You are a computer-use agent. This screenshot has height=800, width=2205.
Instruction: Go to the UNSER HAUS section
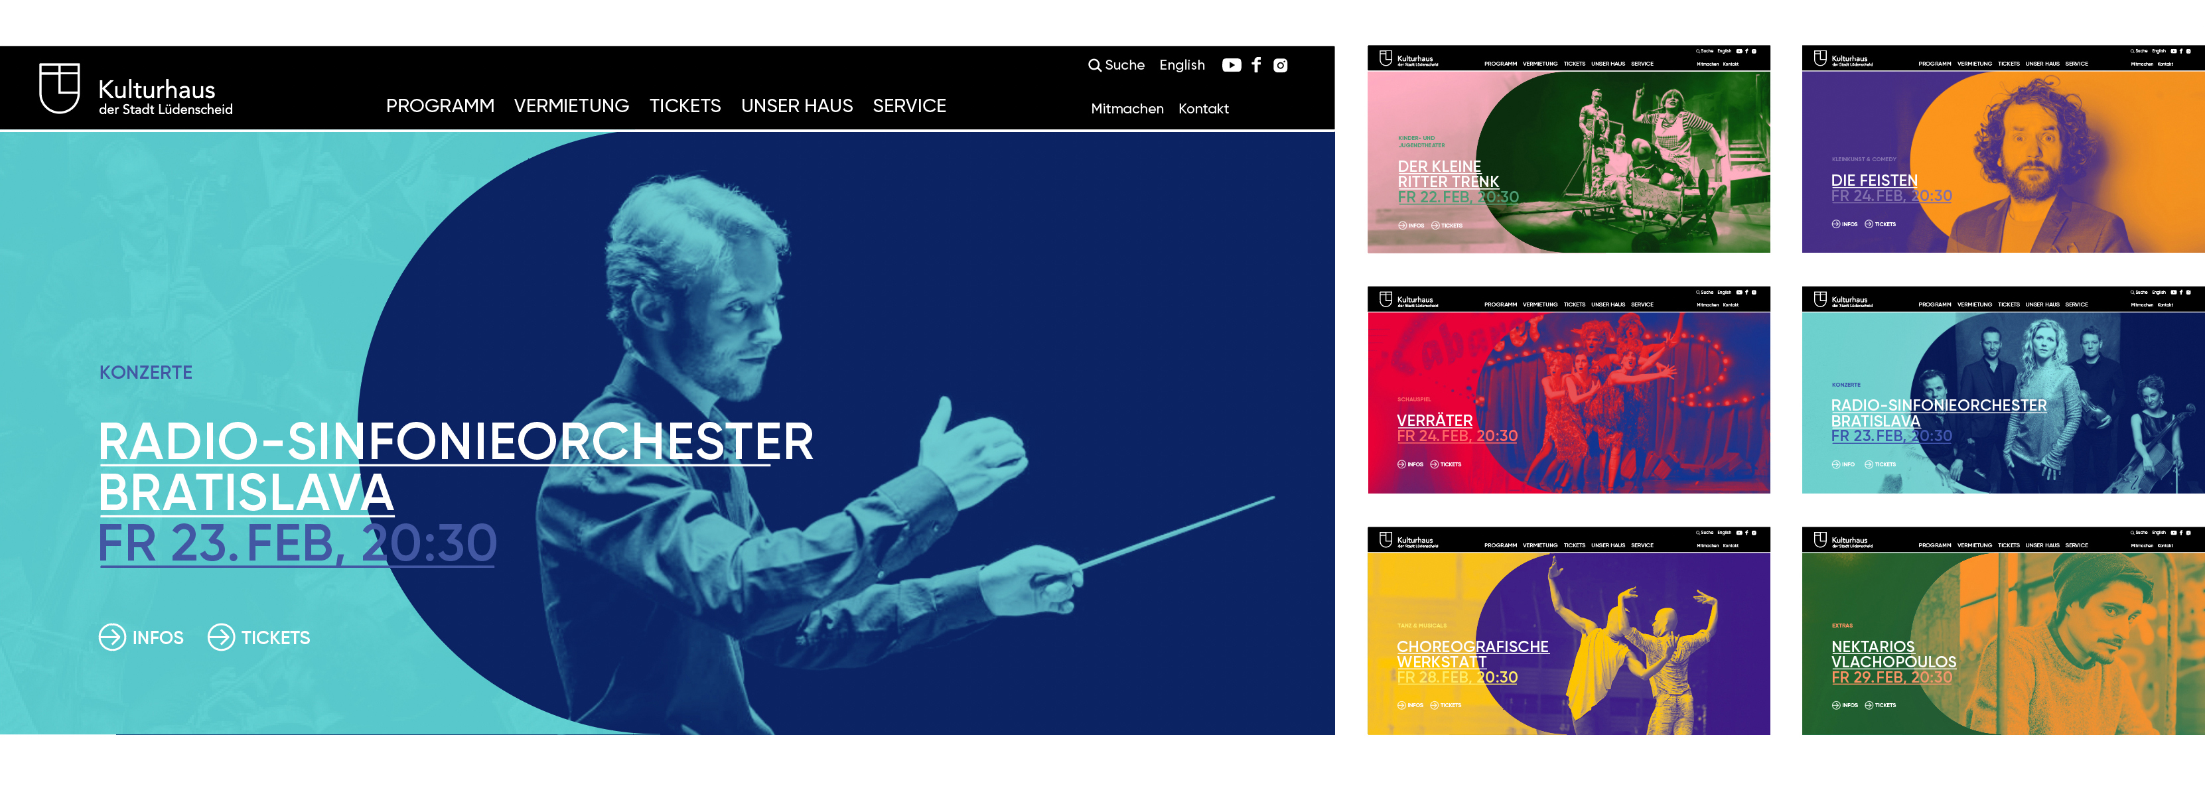pos(797,105)
